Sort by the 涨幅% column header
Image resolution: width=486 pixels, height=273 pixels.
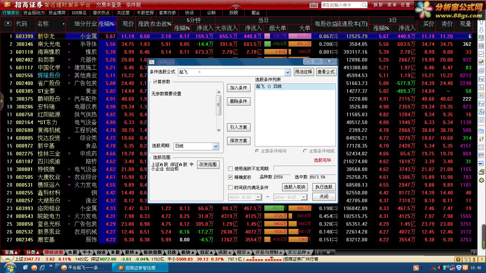pyautogui.click(x=107, y=24)
